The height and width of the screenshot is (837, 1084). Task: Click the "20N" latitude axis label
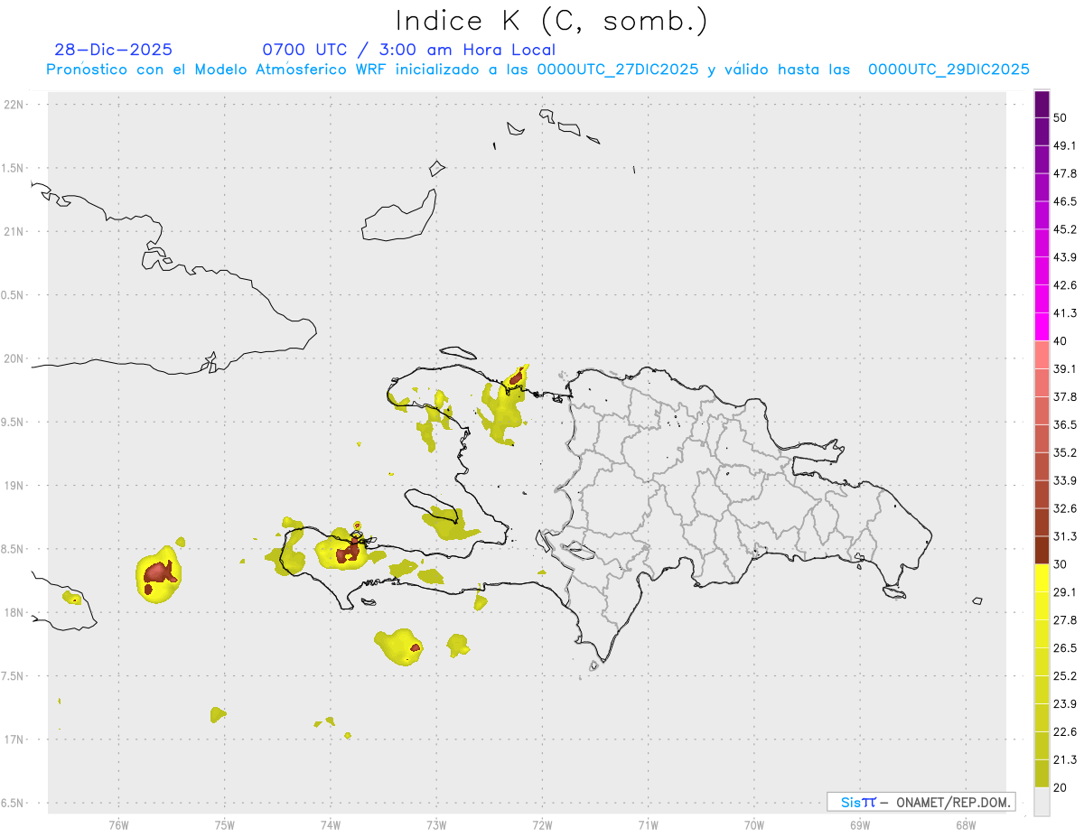click(14, 358)
